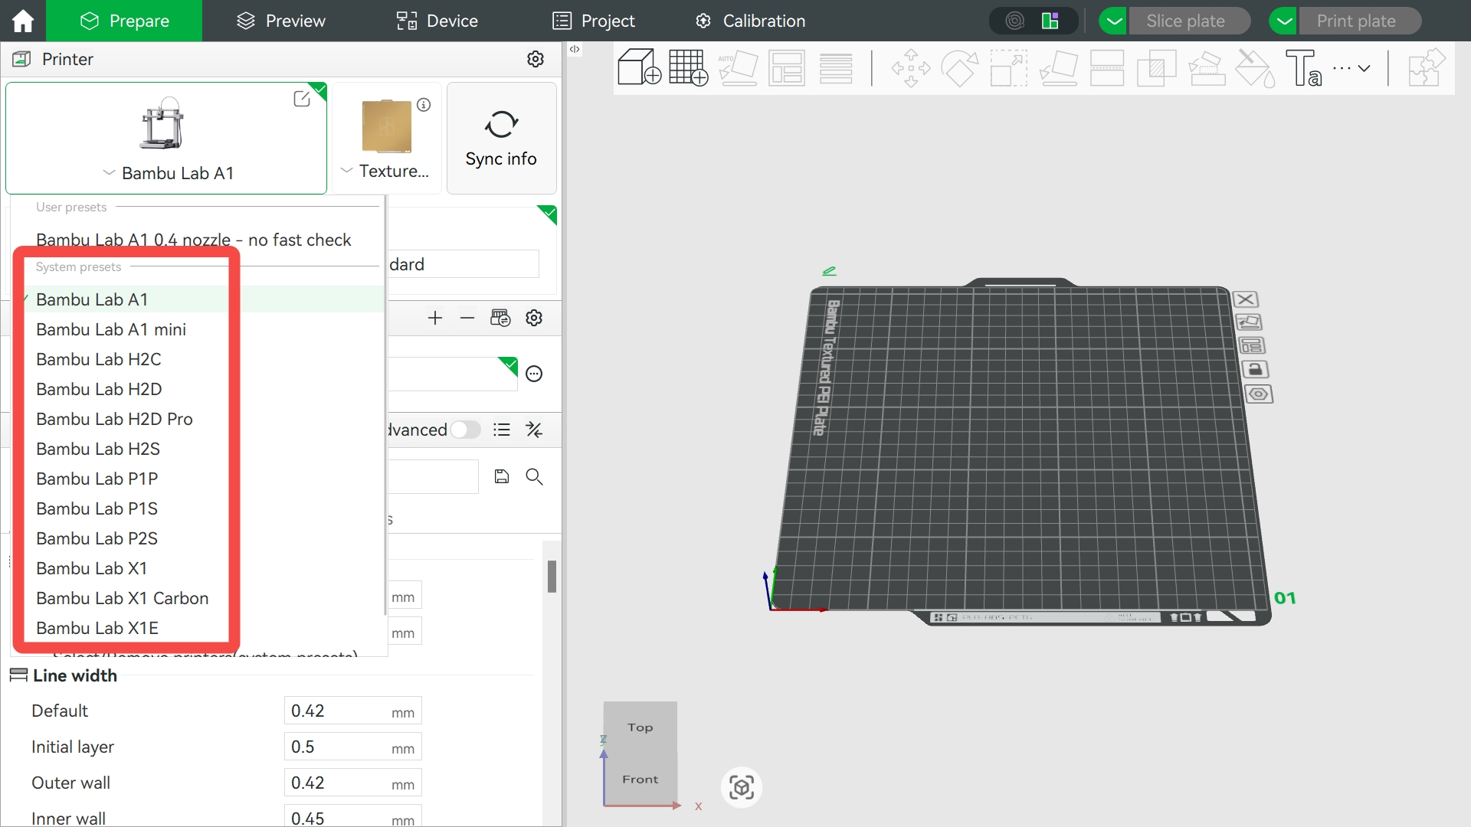This screenshot has width=1471, height=827.
Task: Click the edit printer preset icon
Action: [x=302, y=98]
